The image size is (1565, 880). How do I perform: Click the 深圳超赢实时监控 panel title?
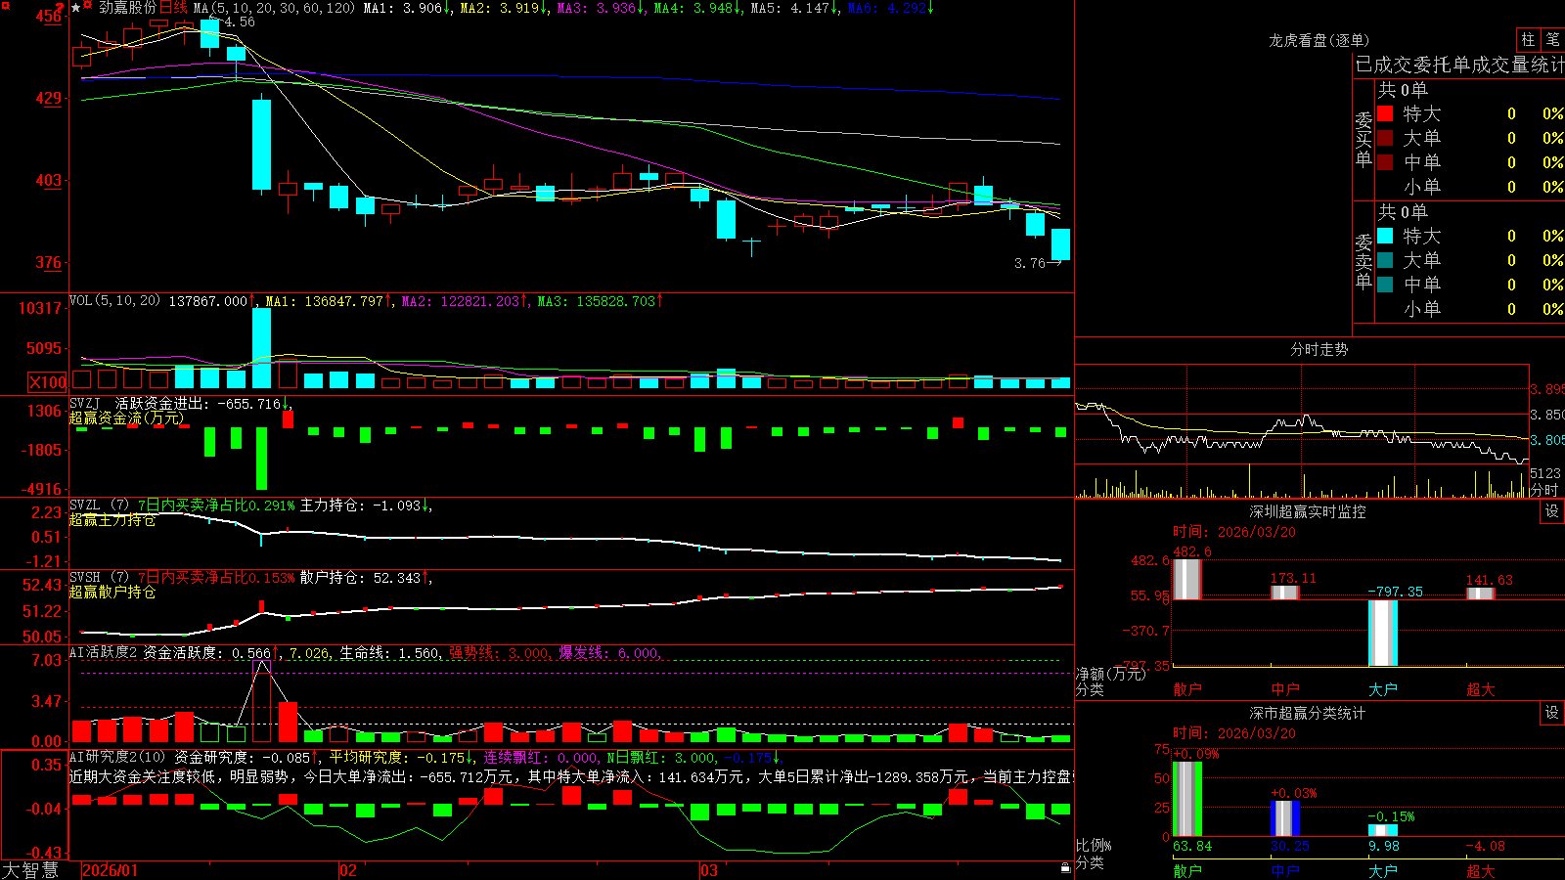[1308, 511]
